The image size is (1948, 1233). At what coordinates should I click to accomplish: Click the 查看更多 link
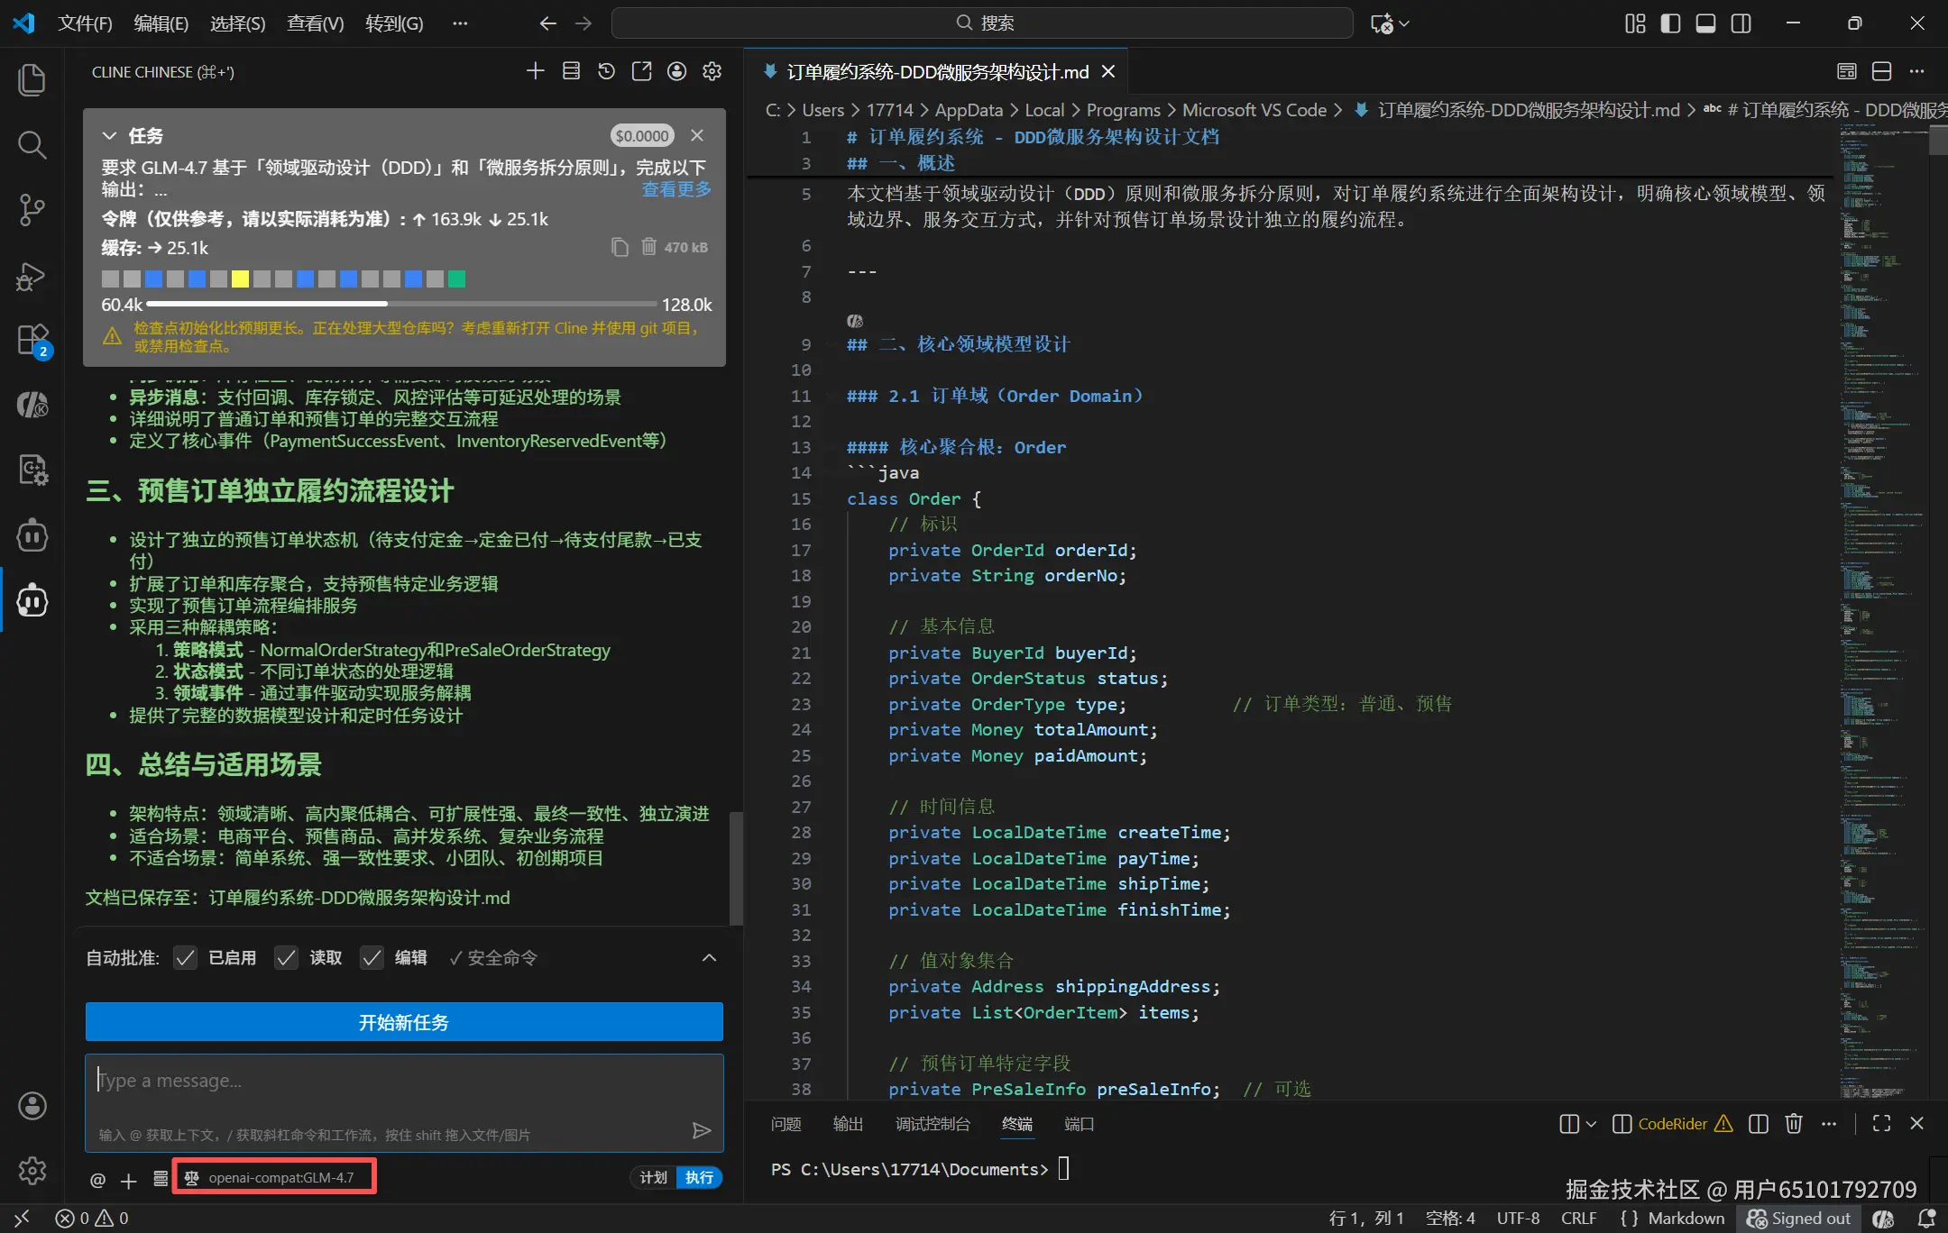675,189
